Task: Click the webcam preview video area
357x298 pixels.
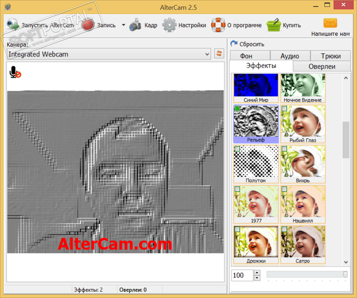Action: (115, 172)
